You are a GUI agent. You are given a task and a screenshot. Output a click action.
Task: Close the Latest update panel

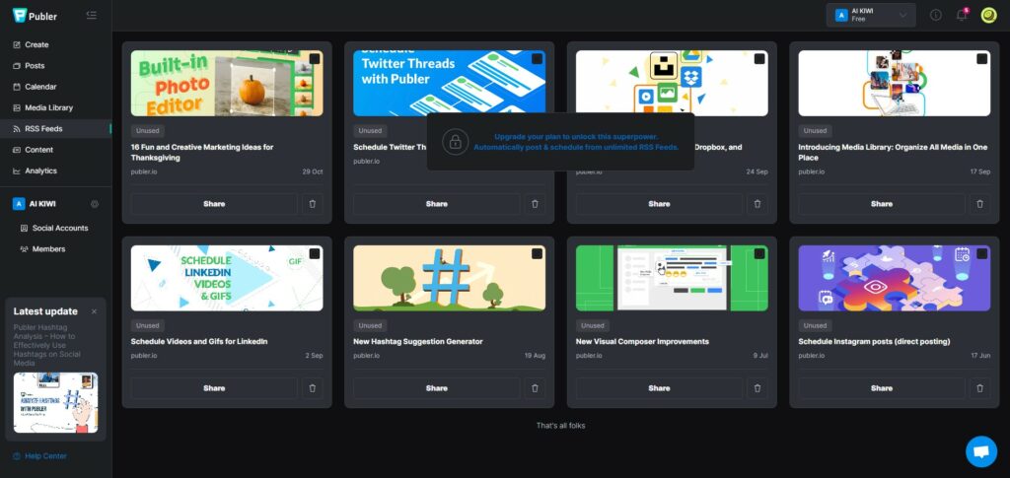(94, 311)
